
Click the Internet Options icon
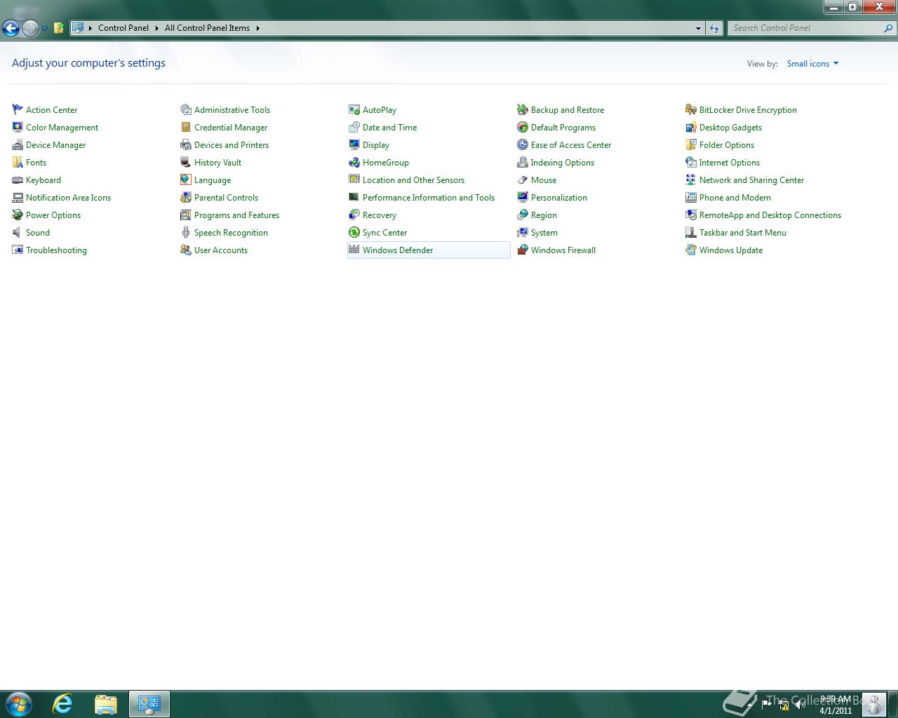(691, 162)
